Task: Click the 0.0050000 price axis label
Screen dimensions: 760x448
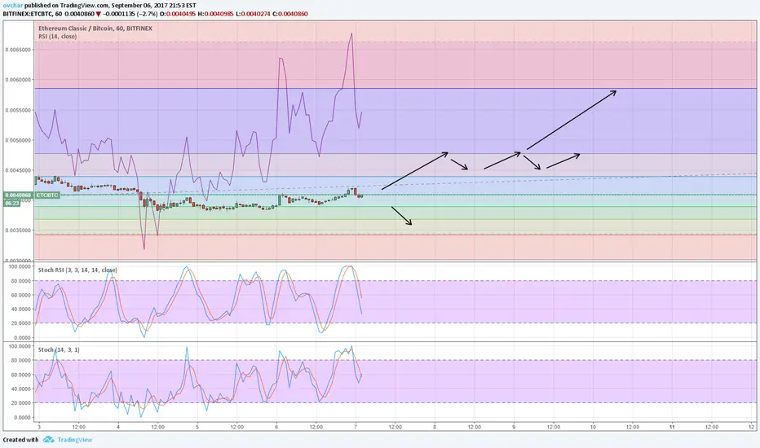Action: coord(18,140)
